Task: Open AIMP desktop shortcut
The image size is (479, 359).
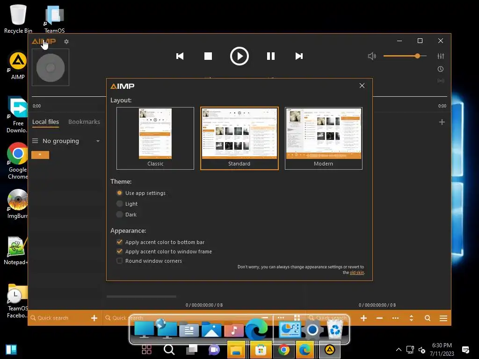Action: tap(18, 65)
